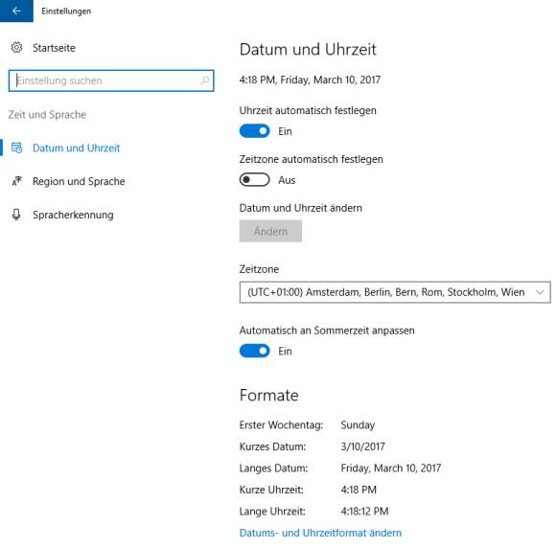Click the Spracherkennung microphone icon
Image resolution: width=556 pixels, height=549 pixels.
[x=16, y=215]
